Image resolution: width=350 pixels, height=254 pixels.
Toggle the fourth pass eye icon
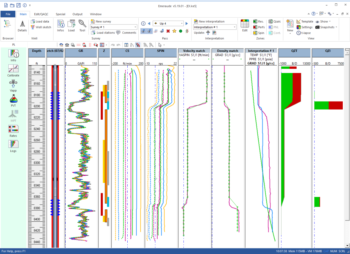coord(162,31)
